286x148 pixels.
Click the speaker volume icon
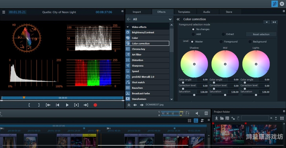(x=197, y=113)
